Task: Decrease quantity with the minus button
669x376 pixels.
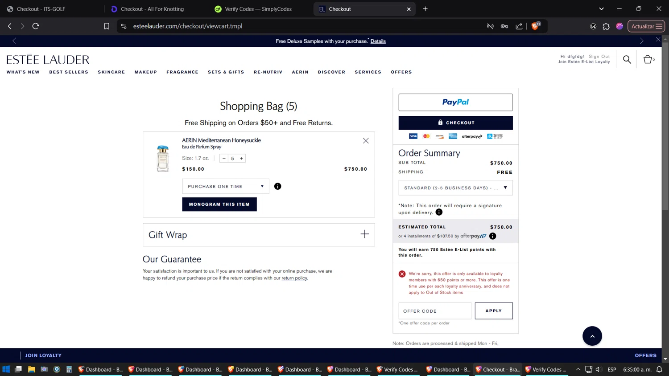Action: 224,158
